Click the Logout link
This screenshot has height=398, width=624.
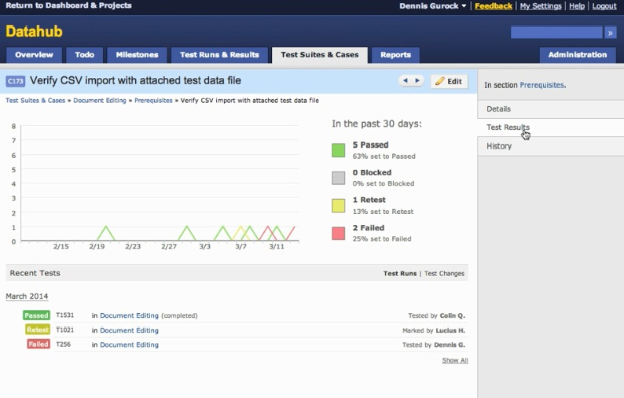tap(604, 6)
